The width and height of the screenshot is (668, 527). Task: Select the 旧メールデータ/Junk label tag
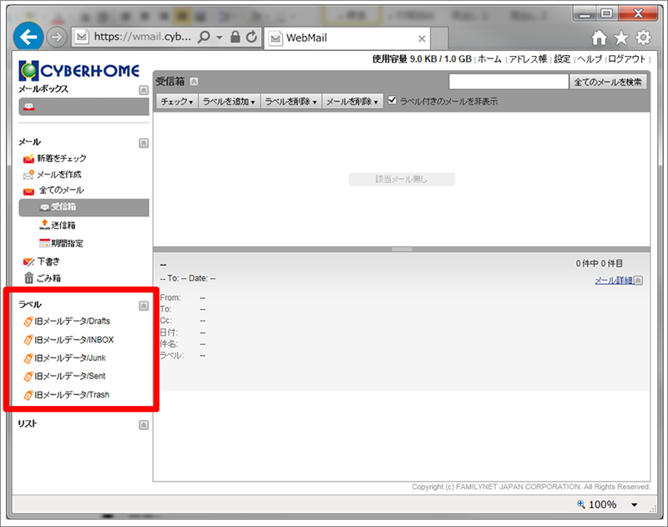pyautogui.click(x=29, y=357)
